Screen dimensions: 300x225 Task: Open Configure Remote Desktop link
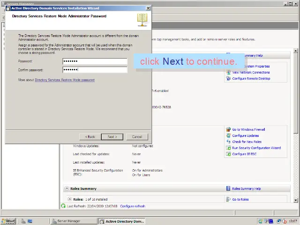point(251,78)
